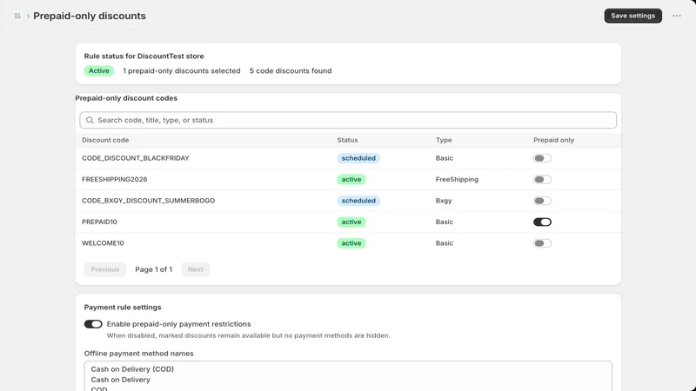Click '1 prepaid-only discounts selected' text
The height and width of the screenshot is (391, 696).
click(182, 71)
